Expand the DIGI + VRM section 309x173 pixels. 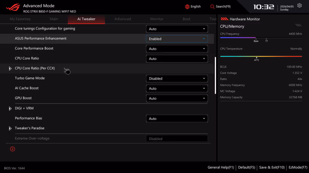coord(10,108)
